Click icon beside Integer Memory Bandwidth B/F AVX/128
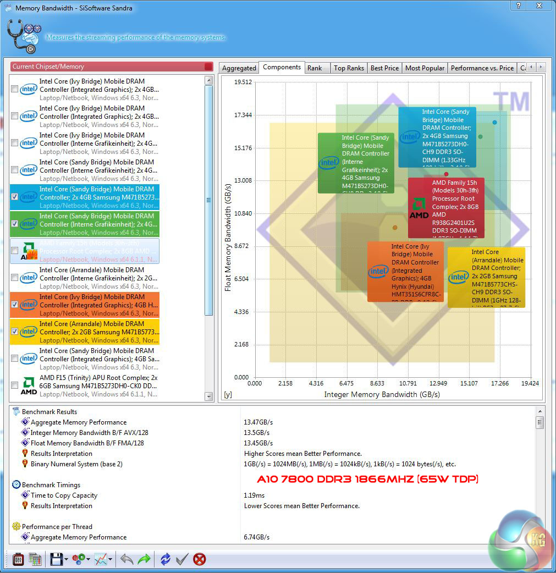556x573 pixels. click(25, 432)
